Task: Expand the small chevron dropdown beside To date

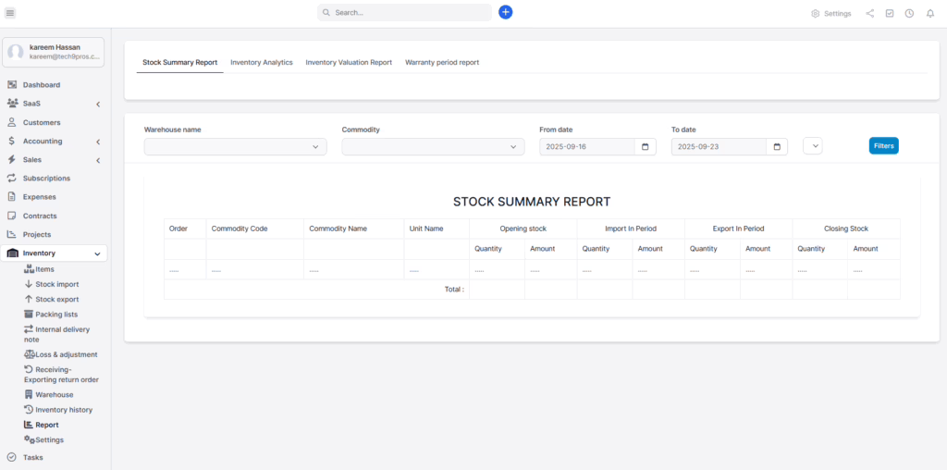Action: tap(813, 146)
